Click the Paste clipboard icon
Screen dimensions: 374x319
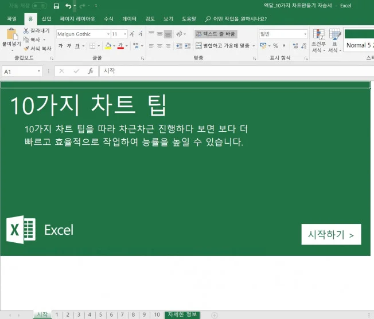[x=11, y=34]
